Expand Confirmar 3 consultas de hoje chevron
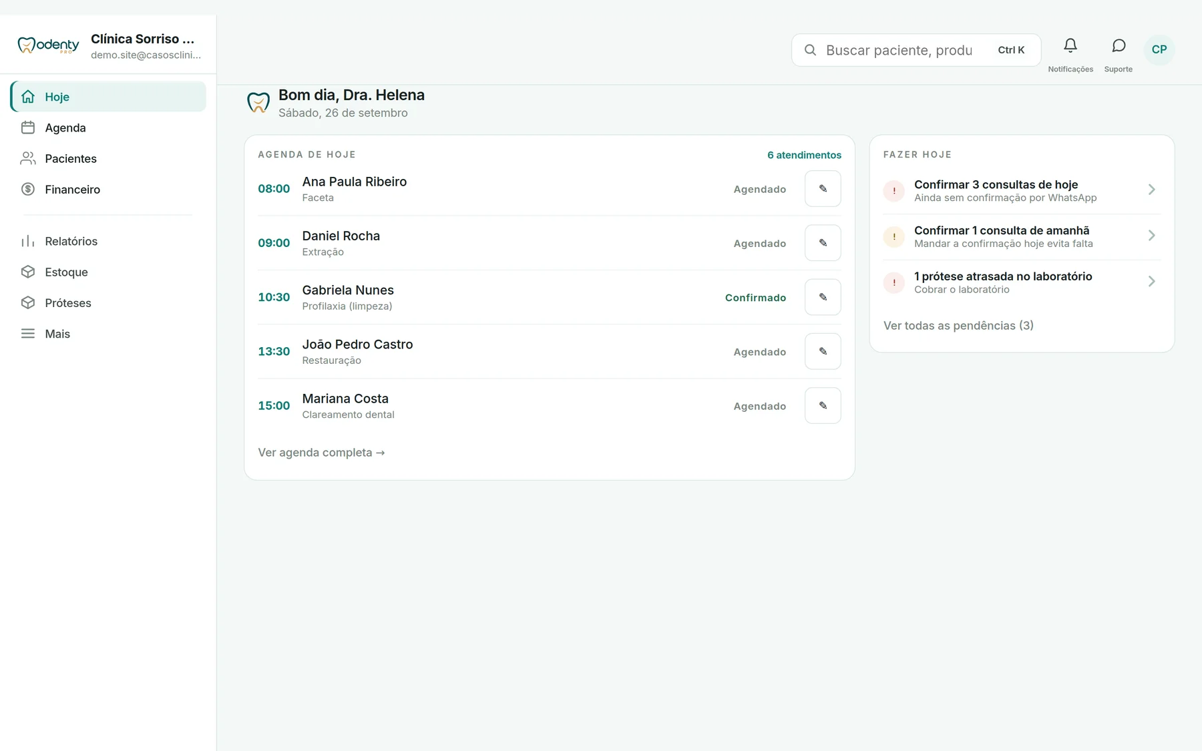This screenshot has width=1202, height=751. click(x=1151, y=190)
